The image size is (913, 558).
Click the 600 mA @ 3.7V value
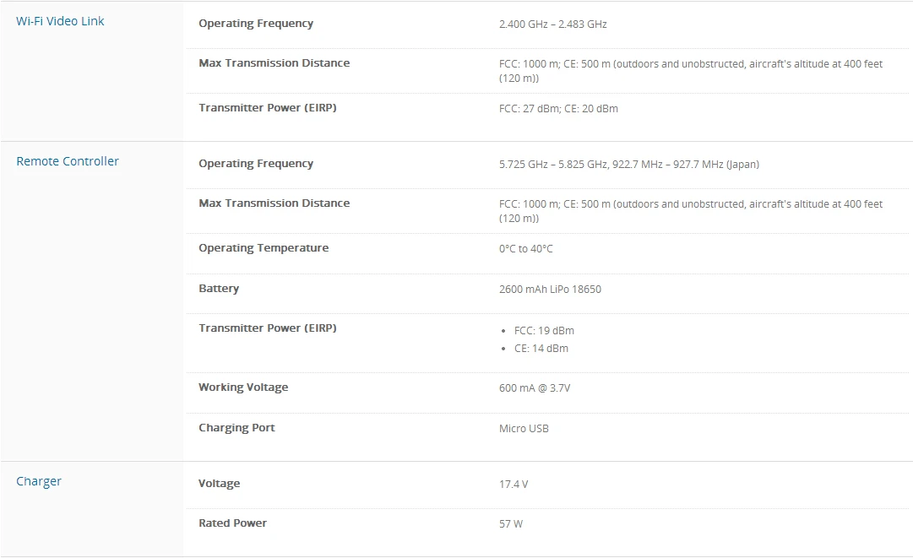point(535,388)
